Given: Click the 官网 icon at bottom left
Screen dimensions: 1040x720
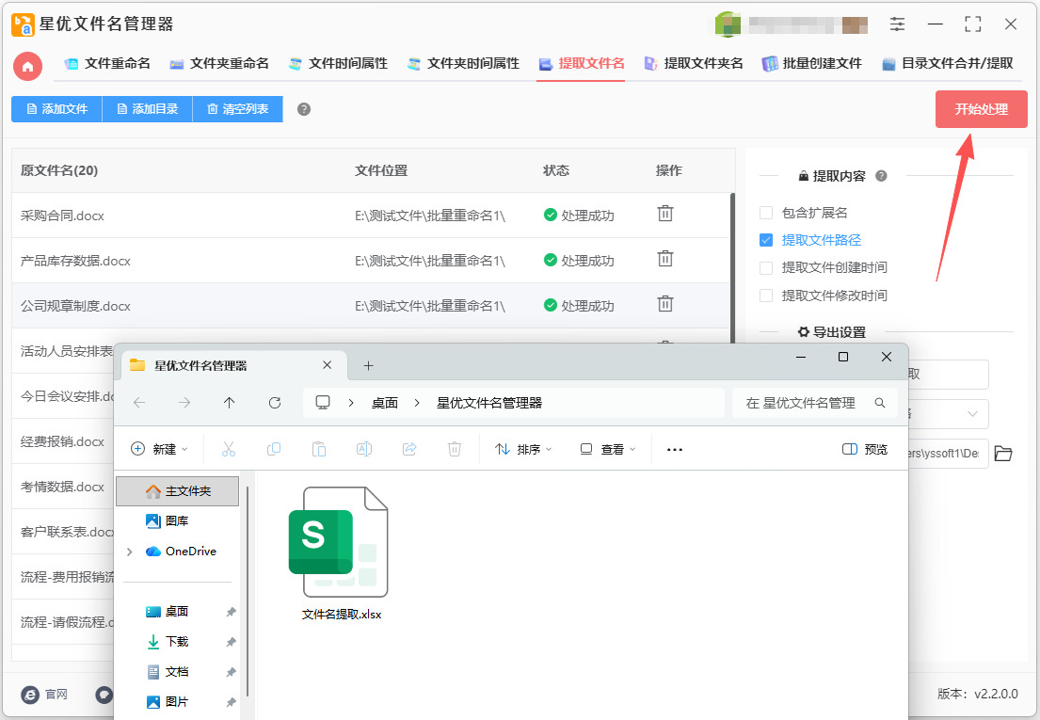Looking at the screenshot, I should [30, 695].
